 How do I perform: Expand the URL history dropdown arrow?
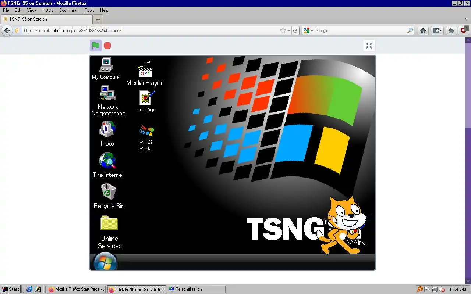coord(289,31)
